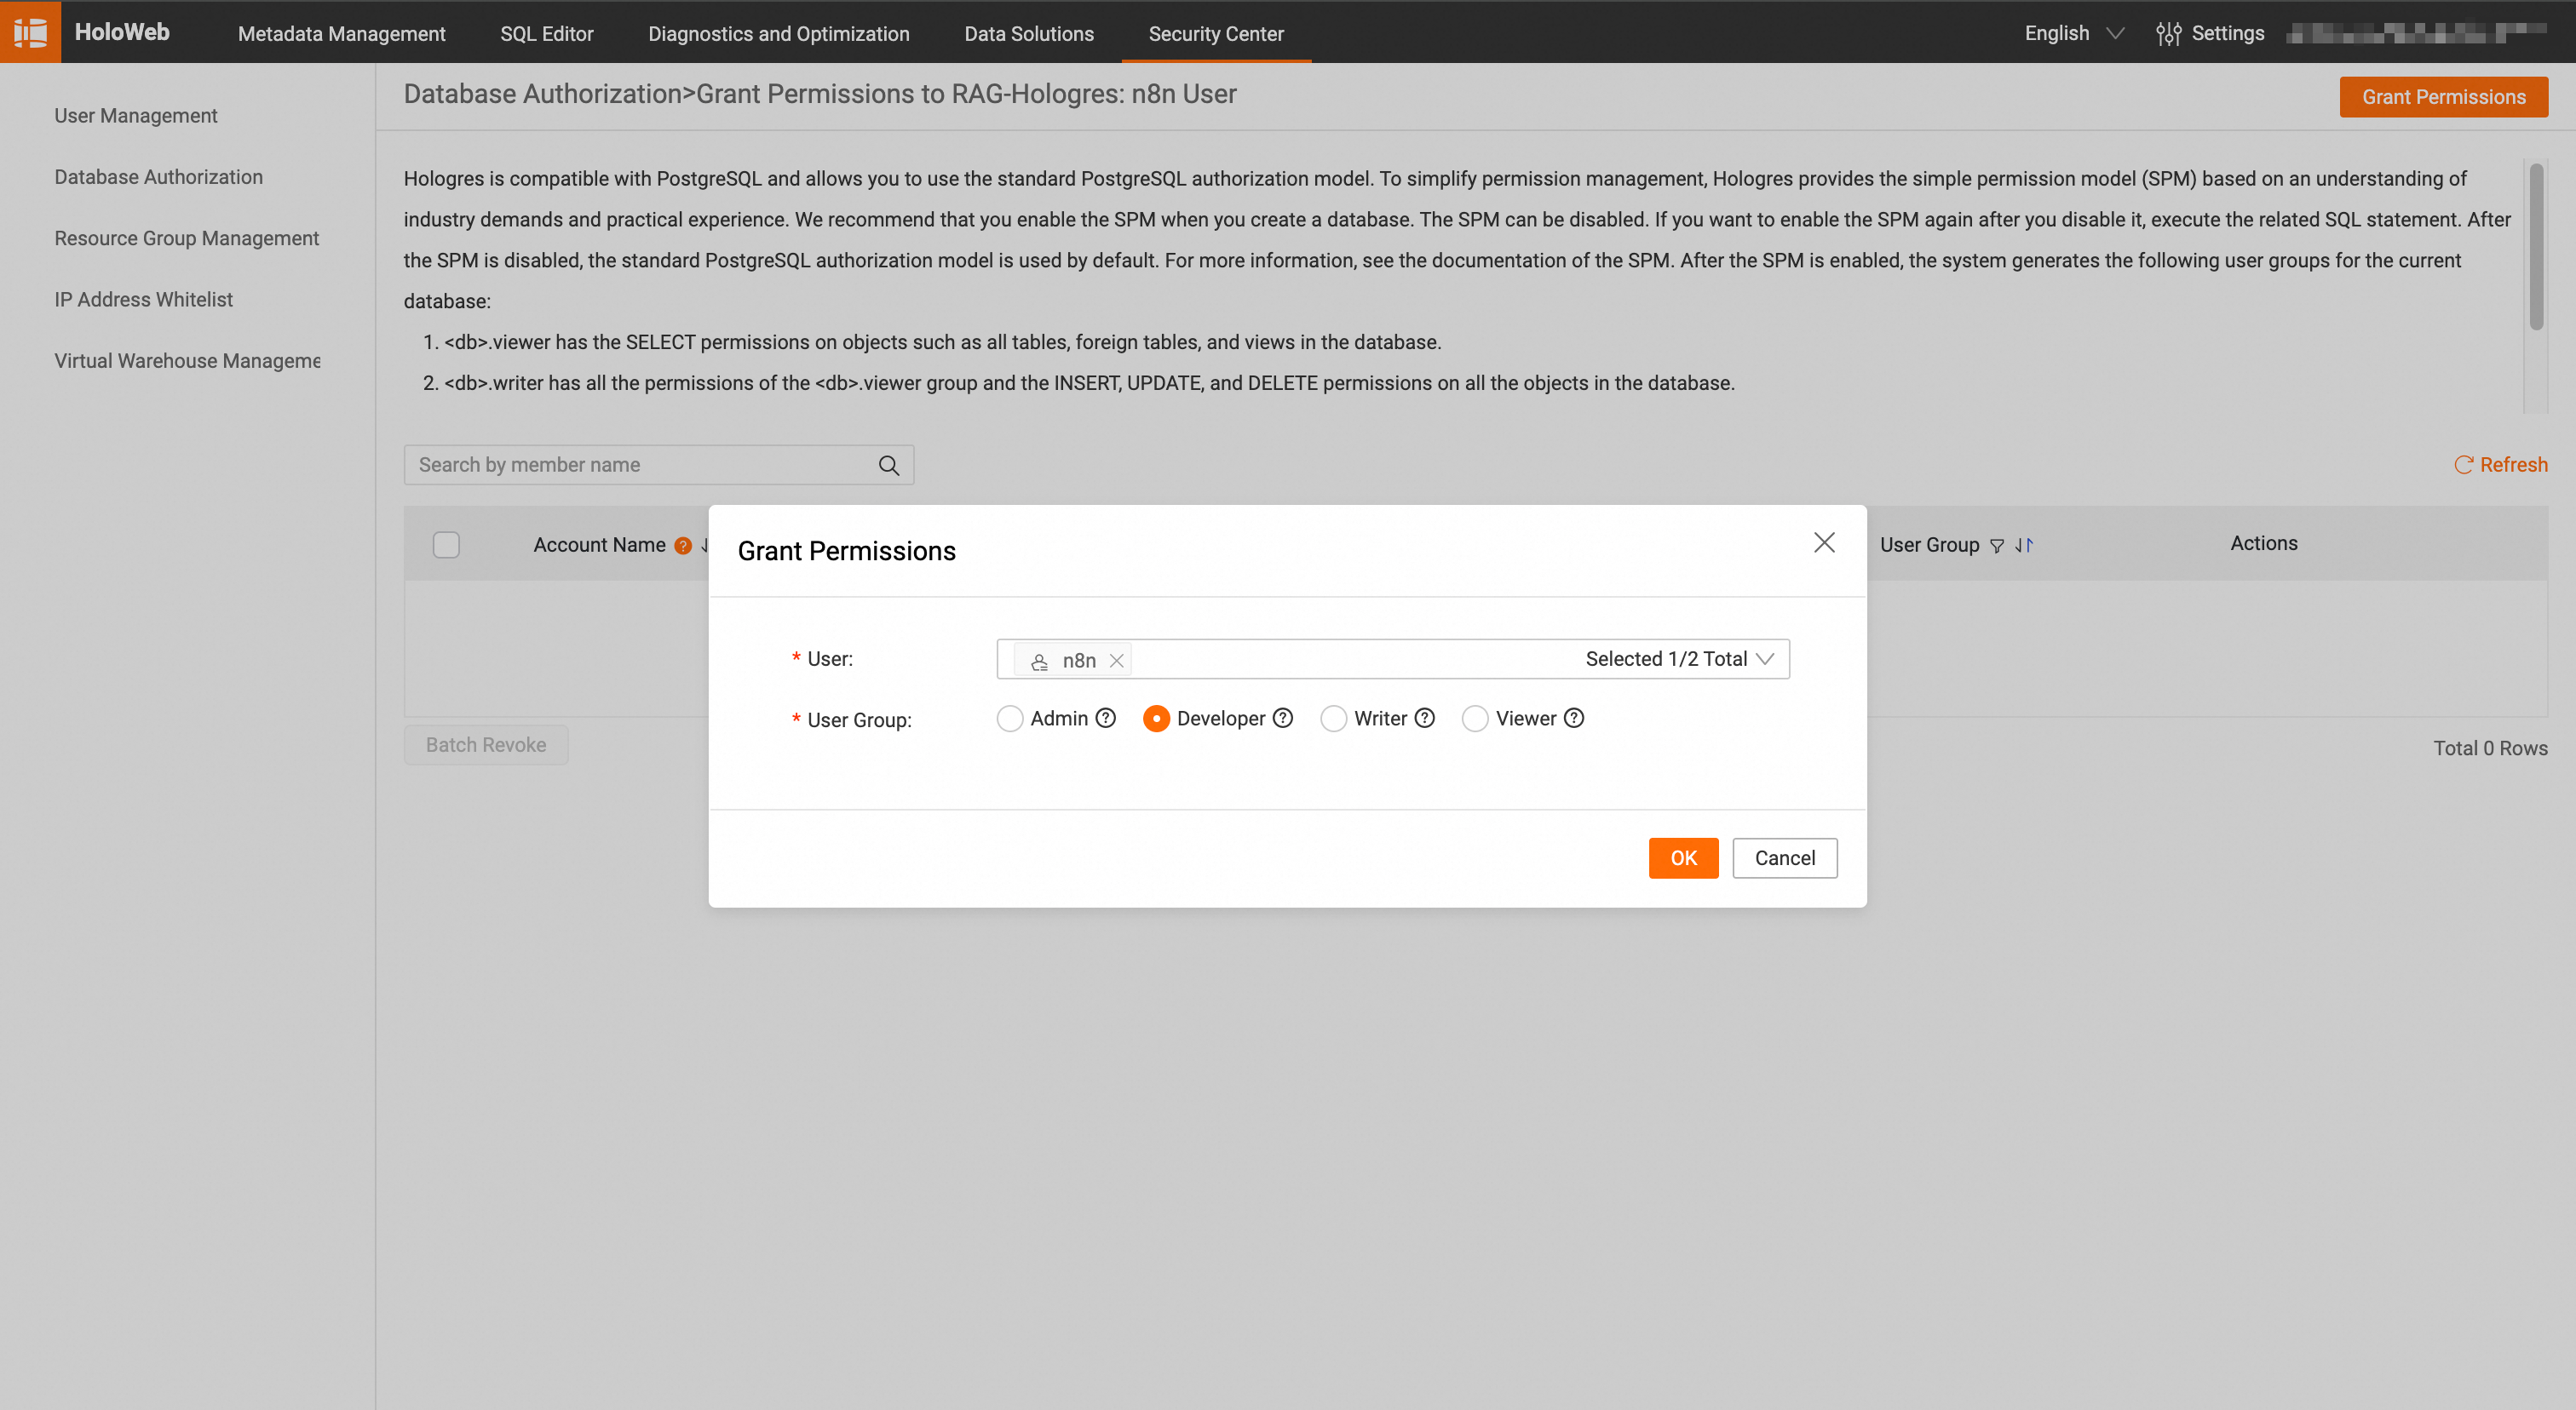The width and height of the screenshot is (2576, 1410).
Task: Select the Writer radio button
Action: 1333,719
